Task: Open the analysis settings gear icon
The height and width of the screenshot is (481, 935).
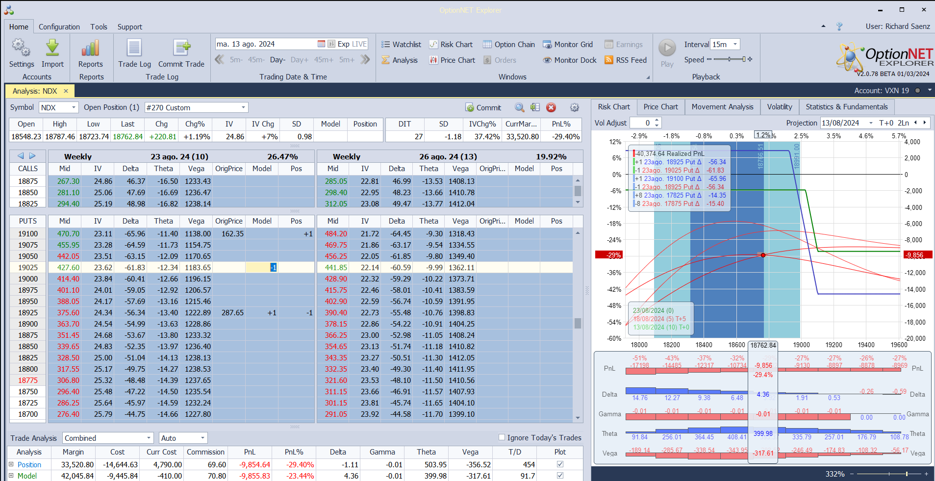Action: point(575,107)
